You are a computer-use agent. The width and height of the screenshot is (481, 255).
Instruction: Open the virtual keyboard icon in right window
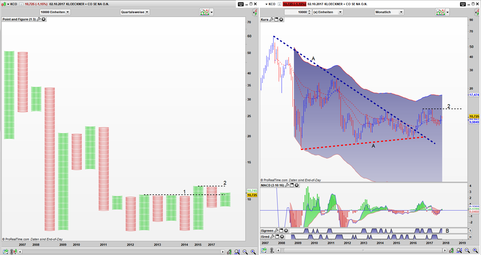pos(463,4)
